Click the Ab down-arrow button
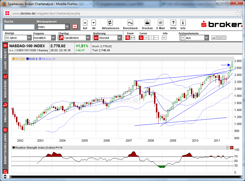245x181 pixels. pyautogui.click(x=94, y=23)
